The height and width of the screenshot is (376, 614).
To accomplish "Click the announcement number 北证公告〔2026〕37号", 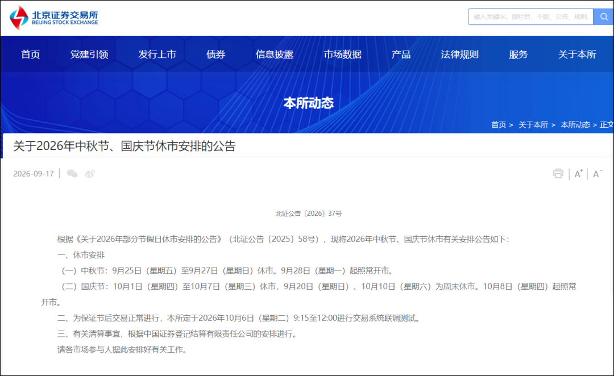I will (x=309, y=214).
